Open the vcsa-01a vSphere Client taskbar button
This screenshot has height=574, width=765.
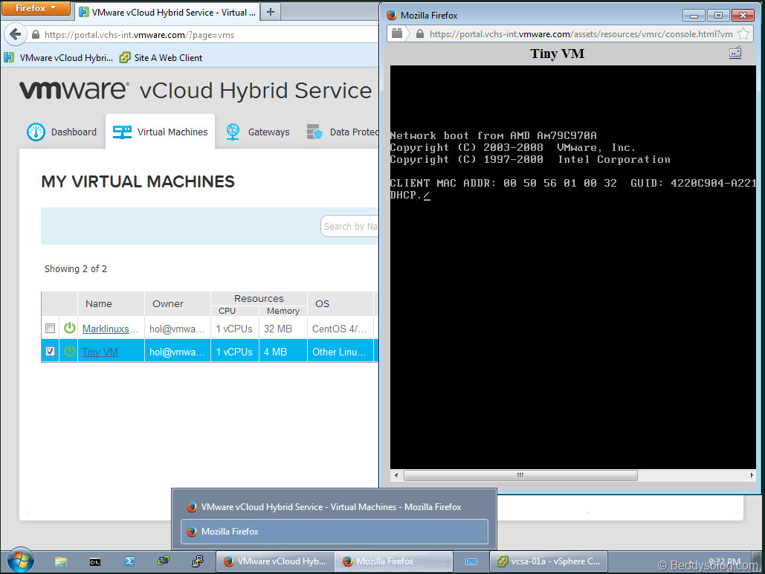click(549, 561)
